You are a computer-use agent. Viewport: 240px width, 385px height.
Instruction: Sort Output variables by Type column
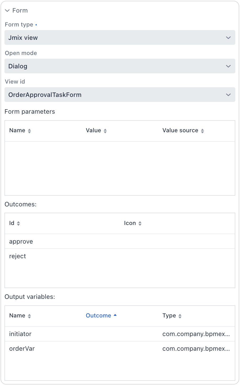pyautogui.click(x=180, y=316)
